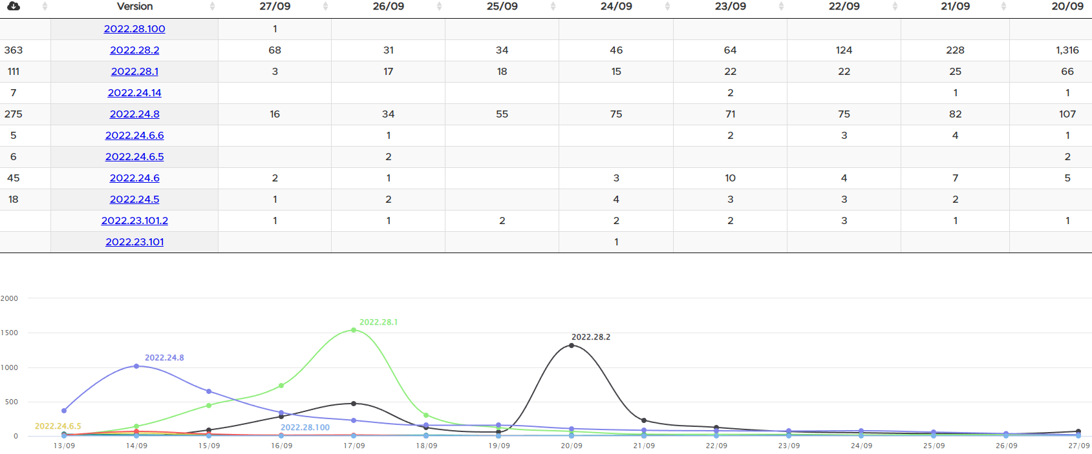Click the 2022.28.1 point at 16/09

[x=281, y=386]
